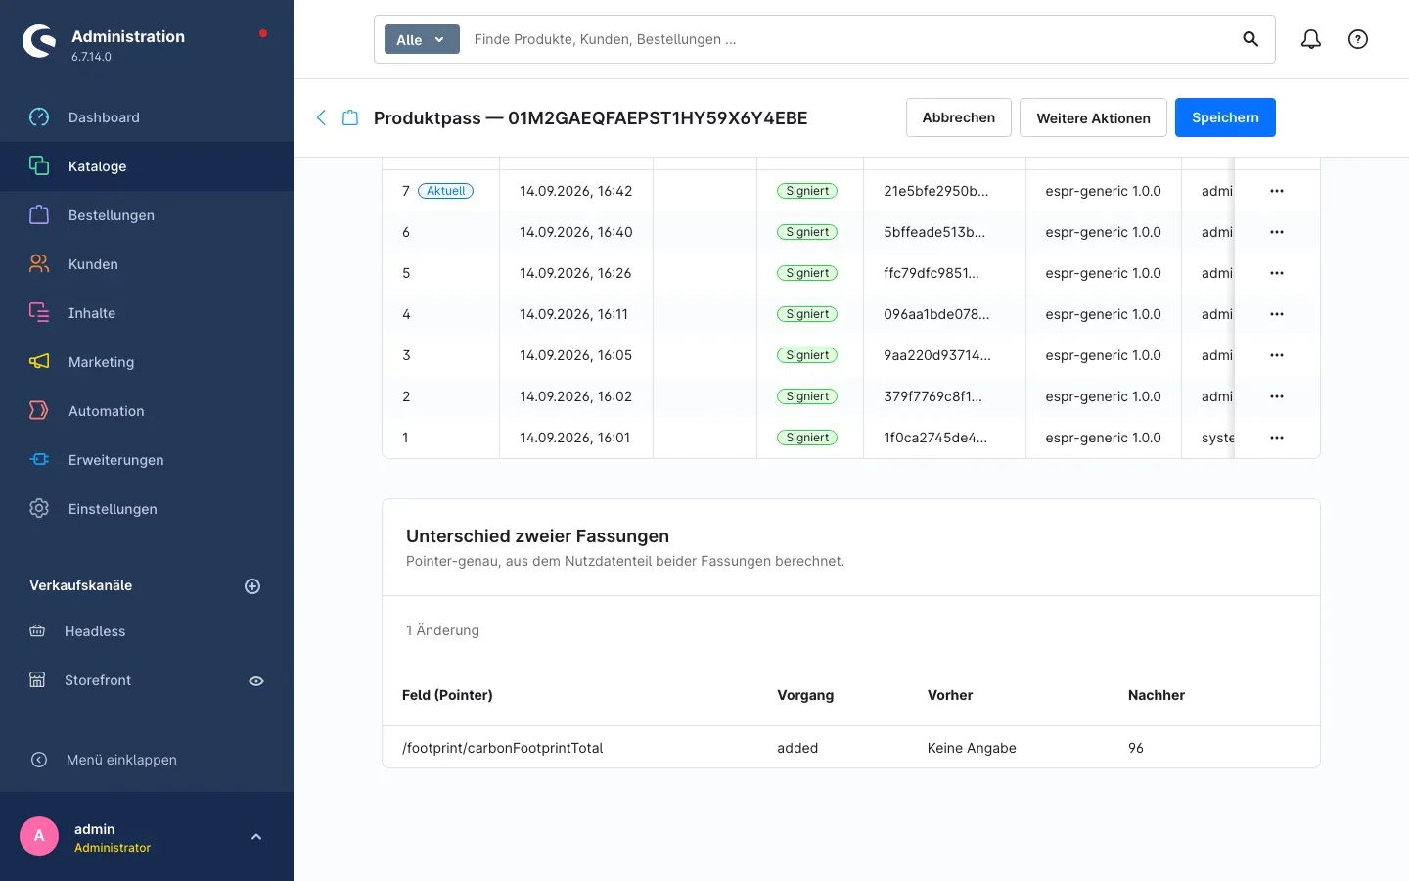Click the Signiert badge in row 1

tap(807, 438)
